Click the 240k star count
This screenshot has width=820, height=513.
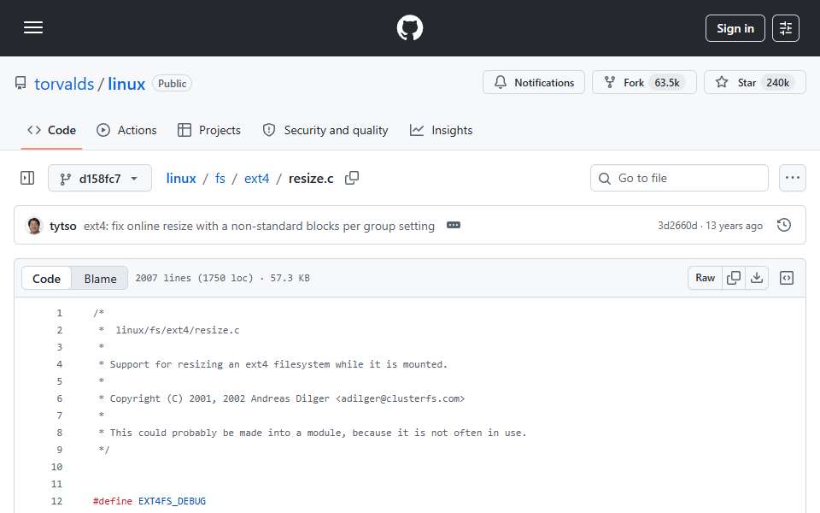(777, 83)
